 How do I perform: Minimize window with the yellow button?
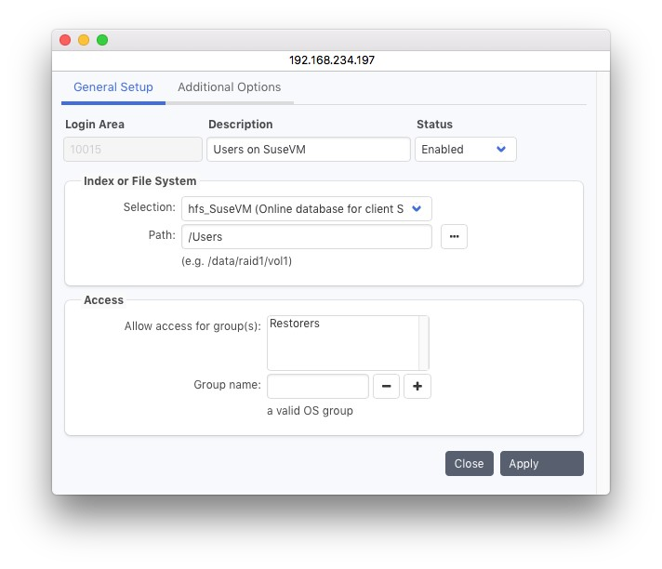[84, 40]
